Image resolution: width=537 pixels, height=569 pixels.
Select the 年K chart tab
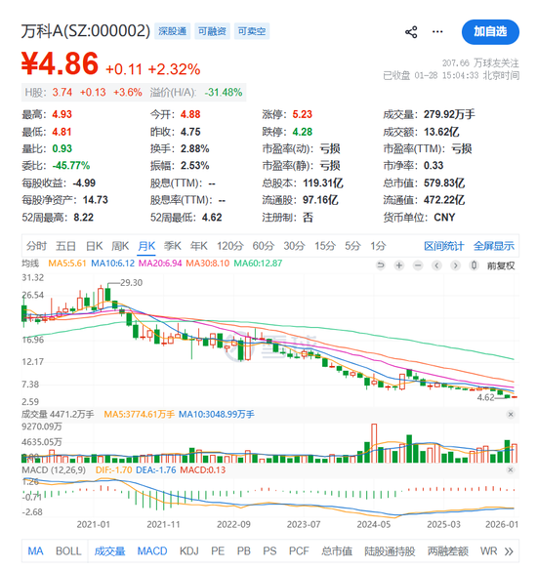point(199,246)
